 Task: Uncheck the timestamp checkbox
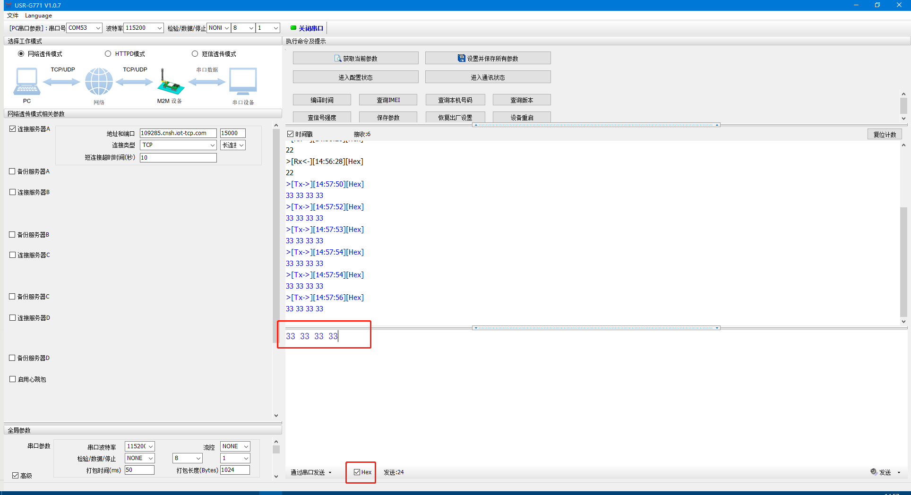(291, 134)
